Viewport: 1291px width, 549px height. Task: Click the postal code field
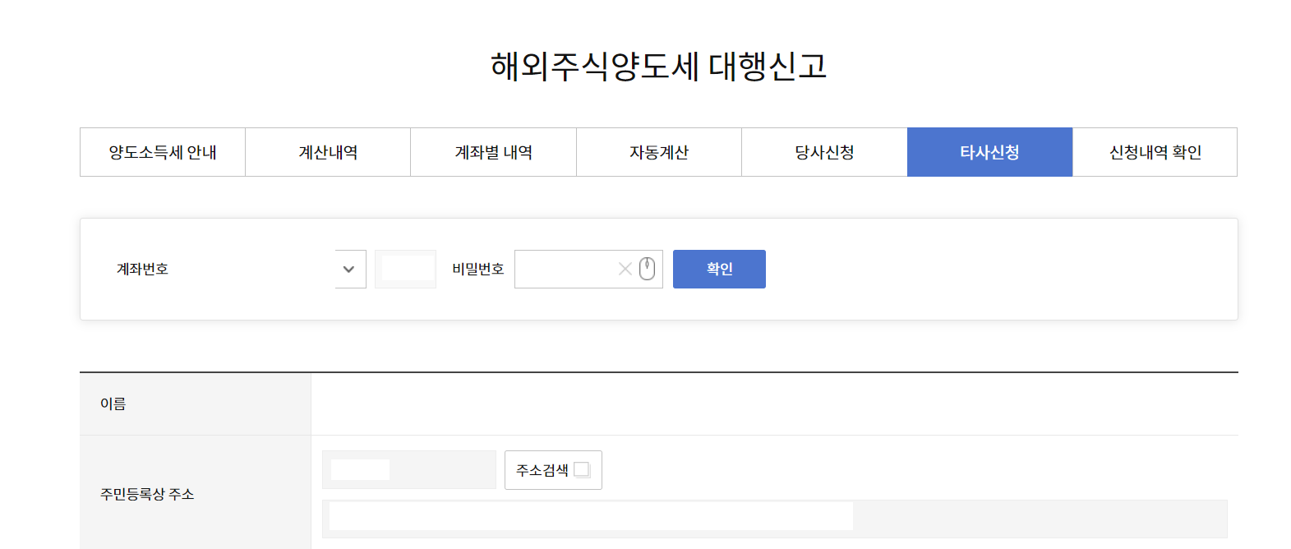point(409,470)
